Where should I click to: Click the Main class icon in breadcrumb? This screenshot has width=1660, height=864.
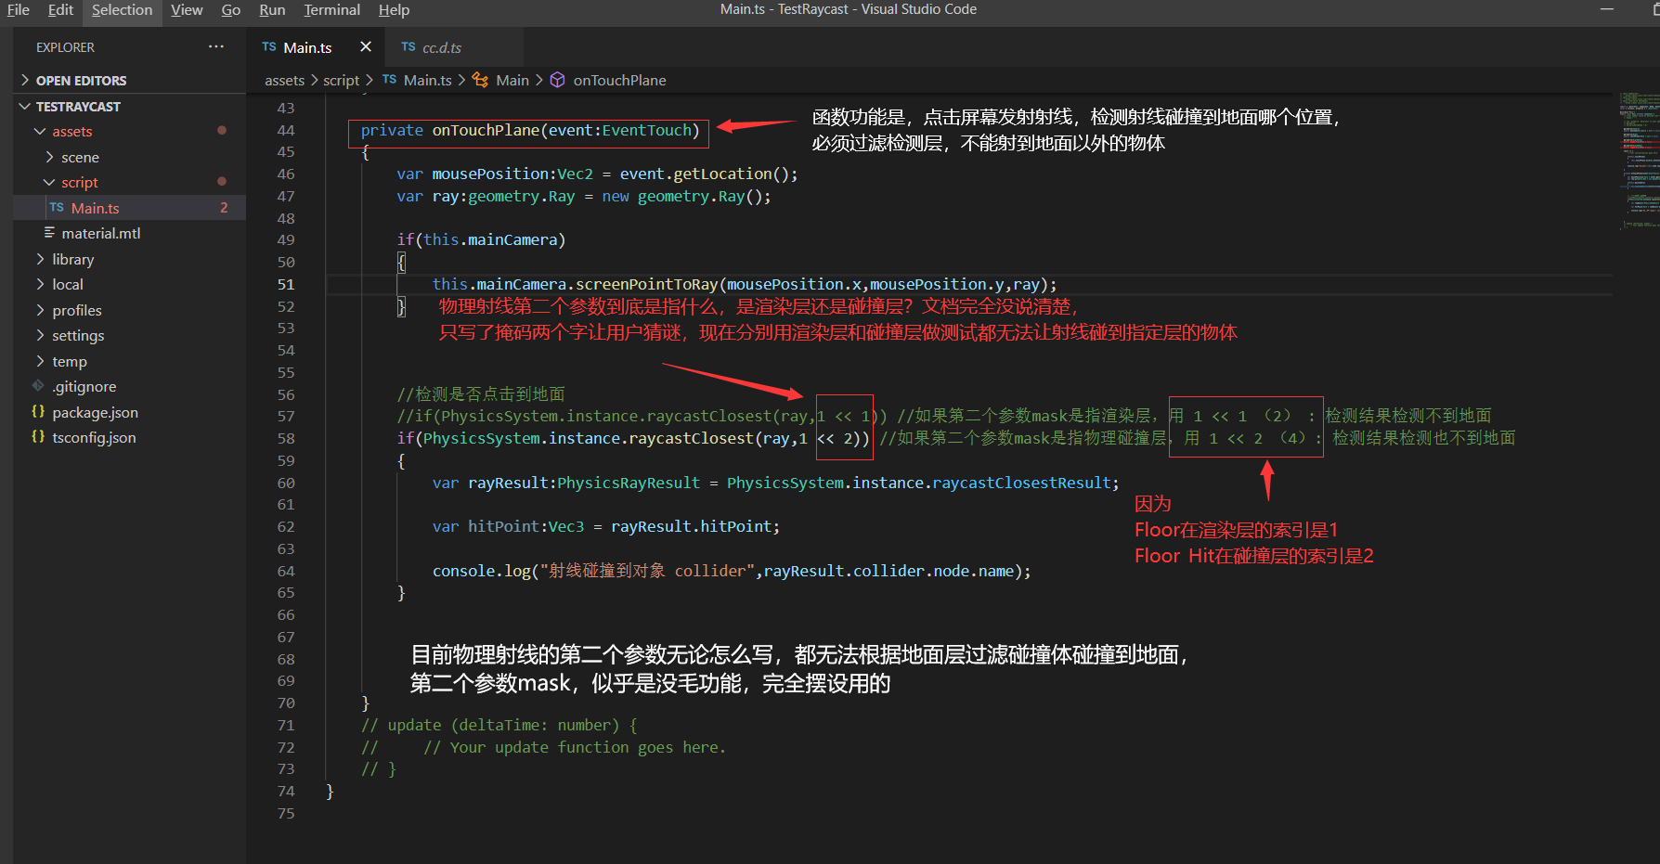[x=480, y=80]
